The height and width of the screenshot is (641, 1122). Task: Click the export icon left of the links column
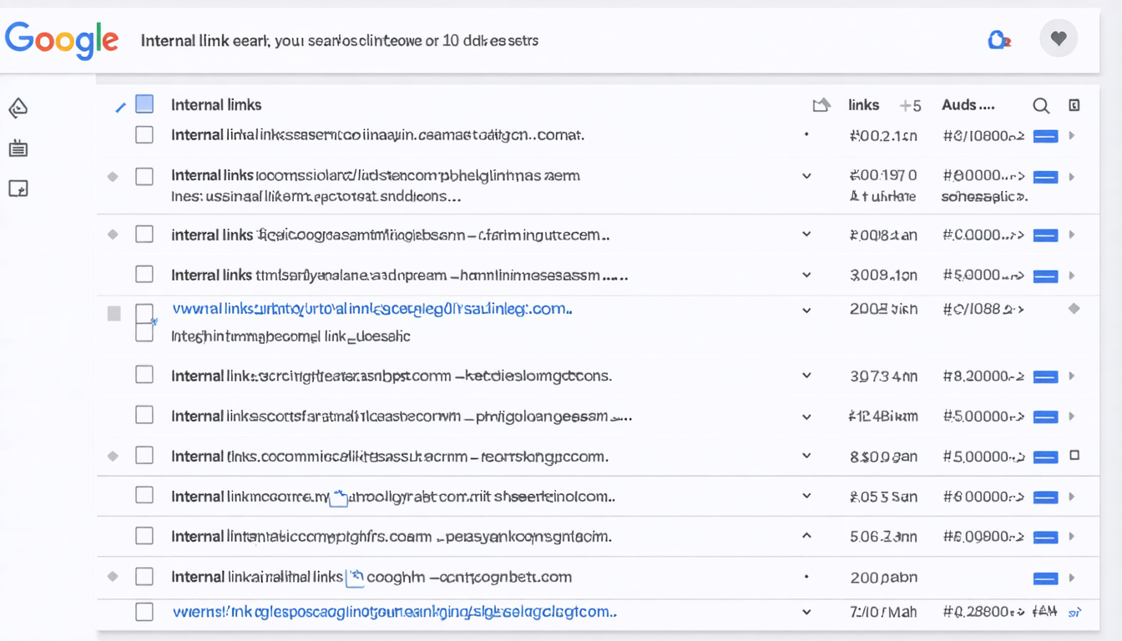pyautogui.click(x=821, y=105)
